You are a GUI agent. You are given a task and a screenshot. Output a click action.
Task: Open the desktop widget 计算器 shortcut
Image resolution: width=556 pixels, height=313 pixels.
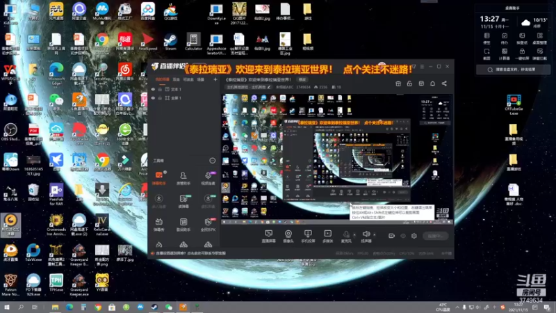[505, 54]
